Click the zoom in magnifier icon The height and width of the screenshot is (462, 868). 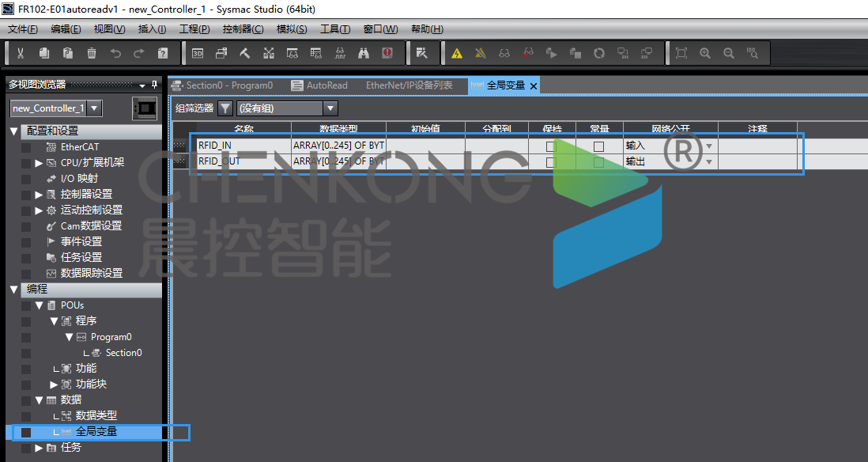(705, 53)
